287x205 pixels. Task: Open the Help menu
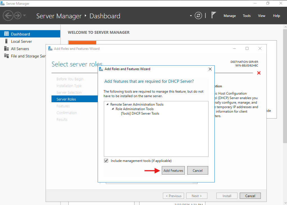point(276,16)
